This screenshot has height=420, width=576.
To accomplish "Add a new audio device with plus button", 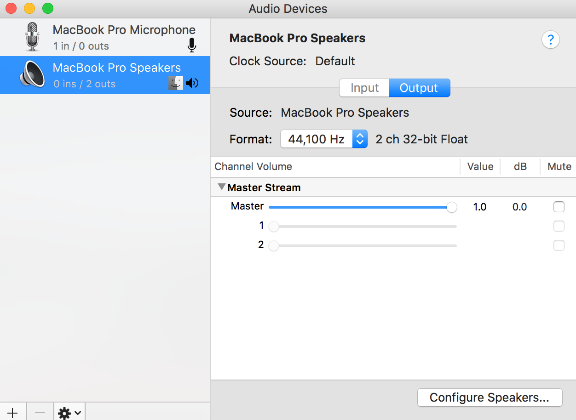I will 13,412.
